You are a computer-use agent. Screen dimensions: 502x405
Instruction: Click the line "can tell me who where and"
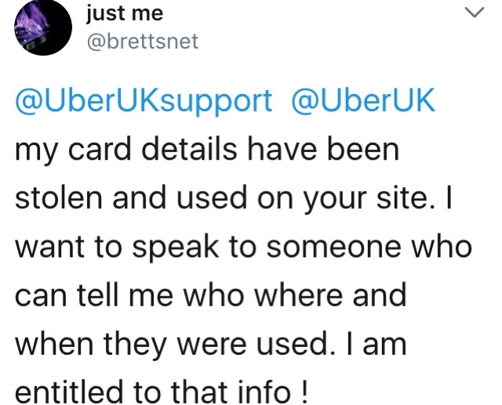coord(211,295)
